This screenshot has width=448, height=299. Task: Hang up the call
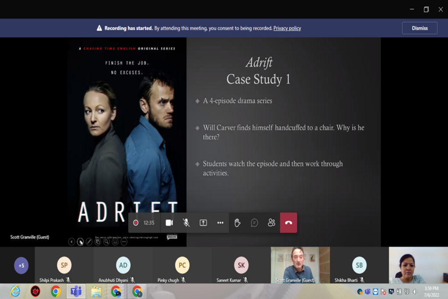[x=289, y=223]
